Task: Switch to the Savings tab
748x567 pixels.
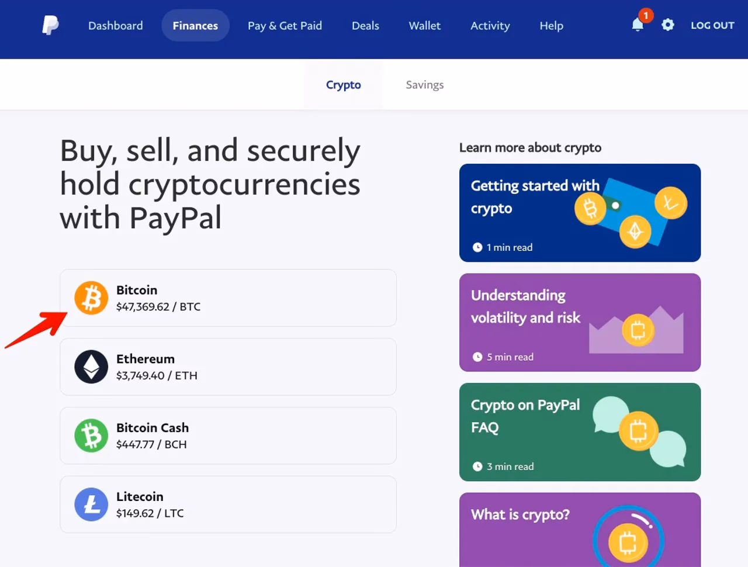Action: tap(424, 84)
